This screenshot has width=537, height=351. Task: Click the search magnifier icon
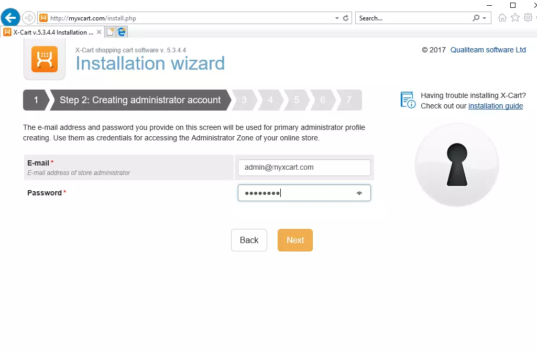coord(476,18)
